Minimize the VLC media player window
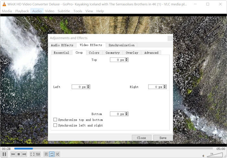Viewport: 227px width, 158px height. click(195, 4)
